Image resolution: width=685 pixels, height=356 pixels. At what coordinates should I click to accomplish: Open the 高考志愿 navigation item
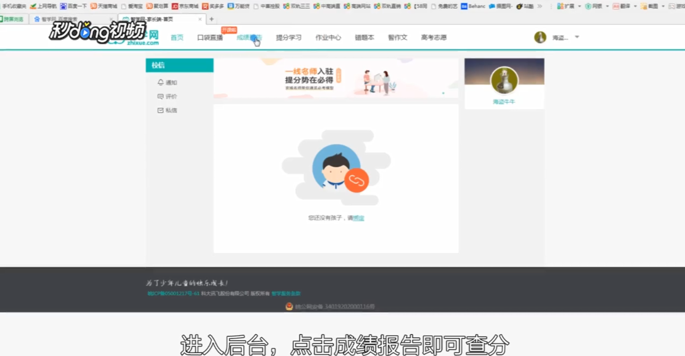(433, 38)
